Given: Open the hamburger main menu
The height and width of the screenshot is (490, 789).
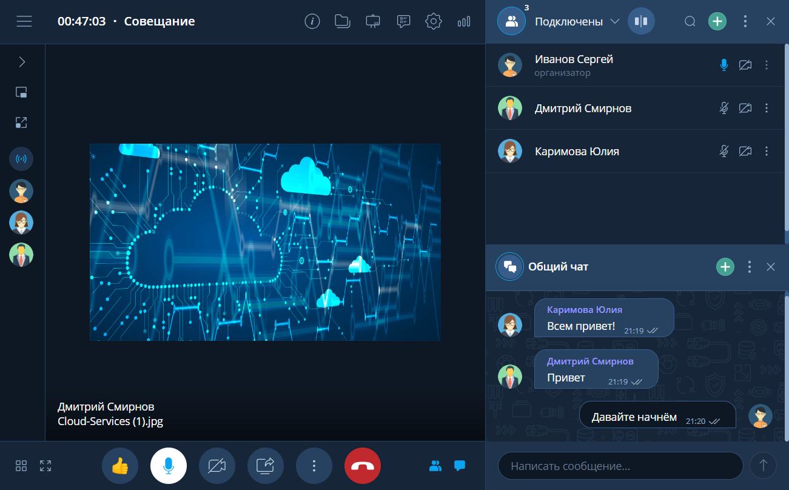Looking at the screenshot, I should tap(24, 22).
